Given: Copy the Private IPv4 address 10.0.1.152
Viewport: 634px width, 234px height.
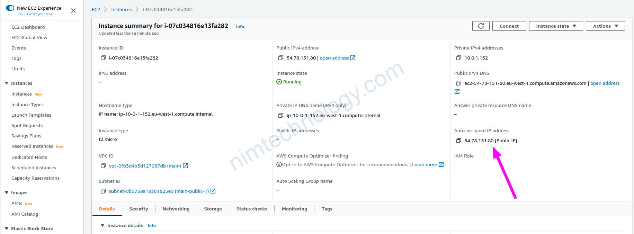Looking at the screenshot, I should pyautogui.click(x=458, y=58).
